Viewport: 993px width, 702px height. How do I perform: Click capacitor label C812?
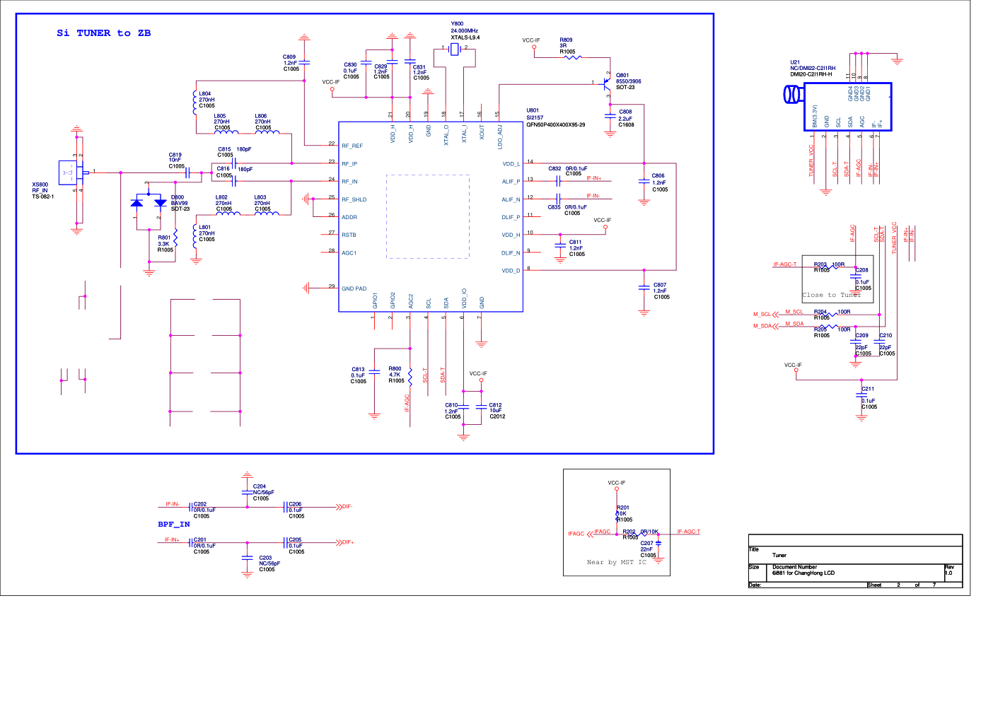coord(495,406)
